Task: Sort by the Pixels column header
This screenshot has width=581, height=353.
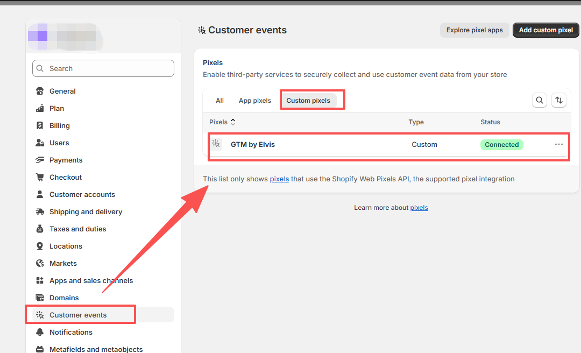Action: click(x=222, y=122)
